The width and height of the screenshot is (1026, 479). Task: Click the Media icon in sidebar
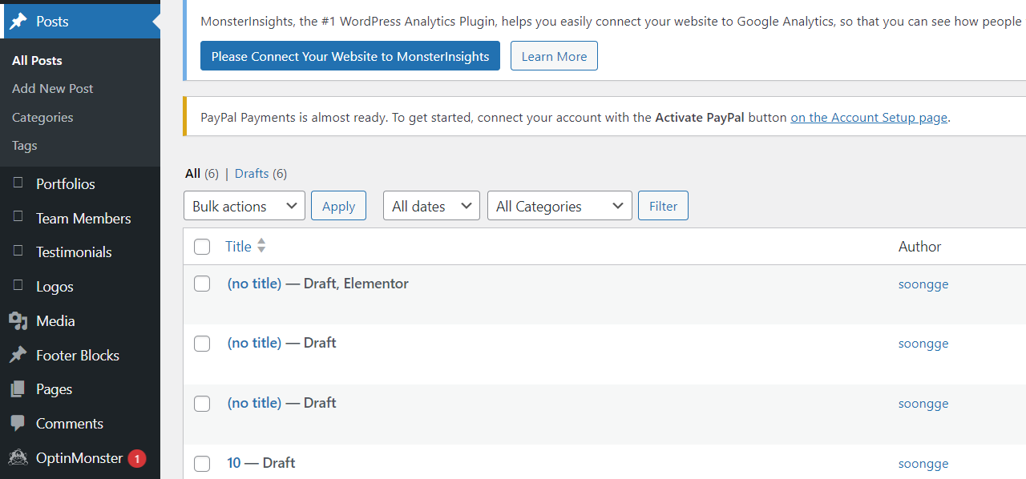point(18,321)
